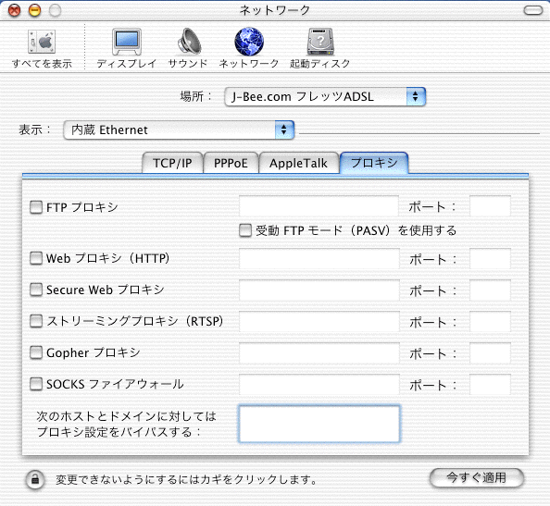Click the 今すぐ適用 apply button

click(x=476, y=477)
